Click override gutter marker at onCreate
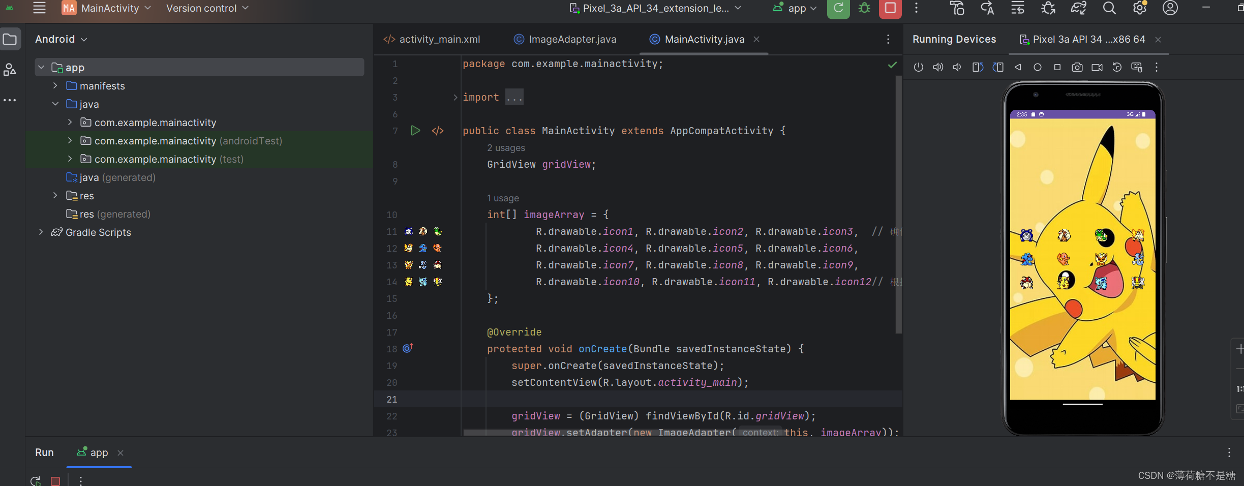The width and height of the screenshot is (1244, 486). point(408,348)
